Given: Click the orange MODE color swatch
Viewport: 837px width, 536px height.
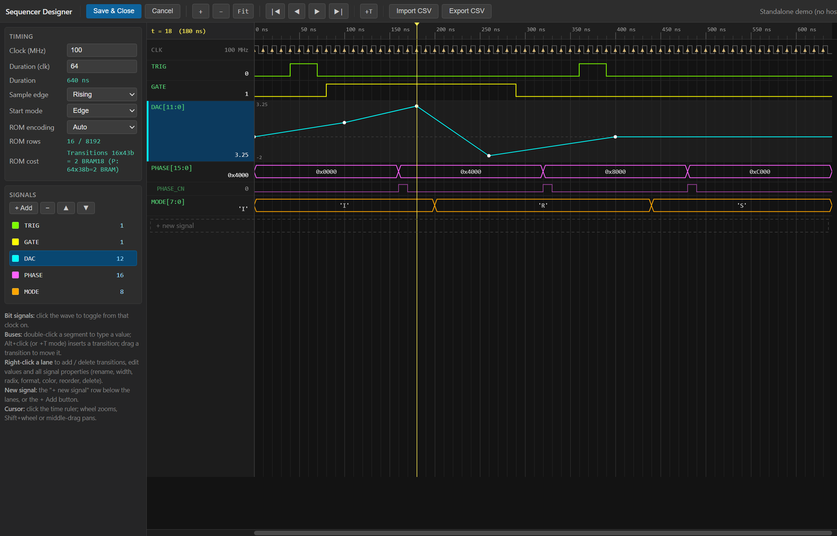Looking at the screenshot, I should point(16,292).
